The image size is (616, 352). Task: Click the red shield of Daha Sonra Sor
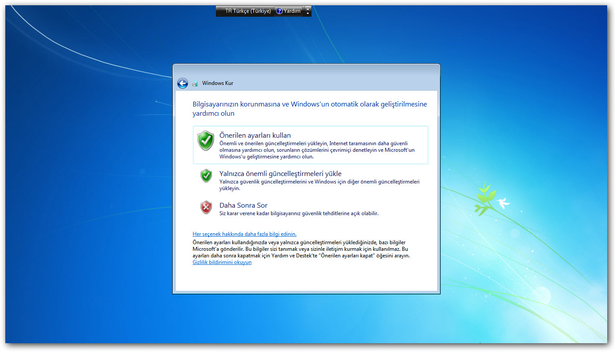(x=206, y=207)
